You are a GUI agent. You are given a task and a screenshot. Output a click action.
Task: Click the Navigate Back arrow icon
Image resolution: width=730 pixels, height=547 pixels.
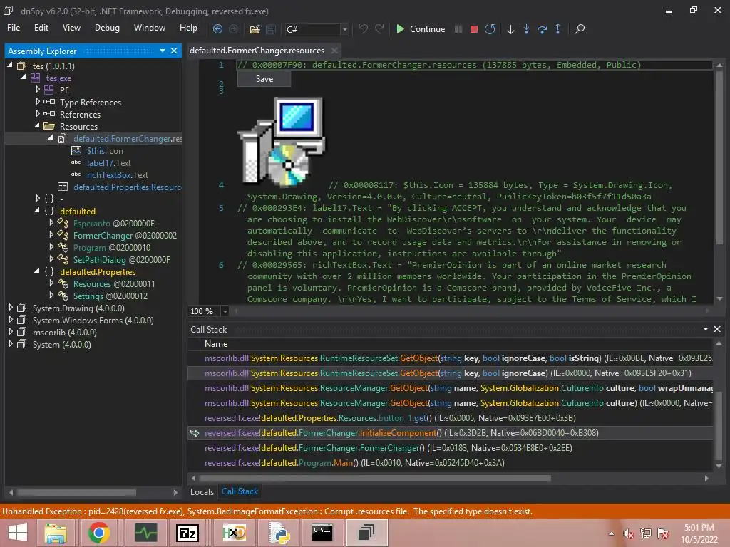[x=217, y=28]
